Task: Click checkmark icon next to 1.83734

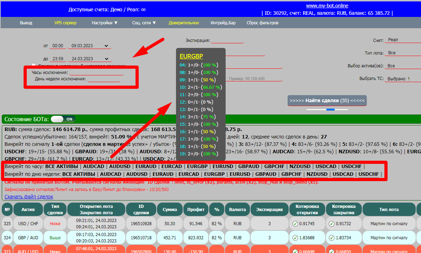Action: tap(332, 238)
